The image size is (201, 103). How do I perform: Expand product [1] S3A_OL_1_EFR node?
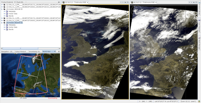(2, 5)
